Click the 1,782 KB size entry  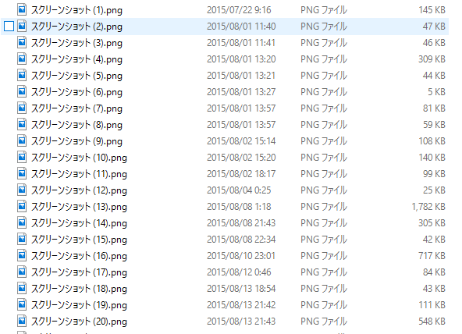click(428, 207)
